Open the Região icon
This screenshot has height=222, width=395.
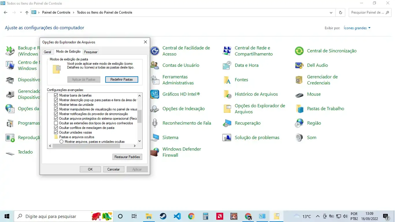pyautogui.click(x=299, y=123)
